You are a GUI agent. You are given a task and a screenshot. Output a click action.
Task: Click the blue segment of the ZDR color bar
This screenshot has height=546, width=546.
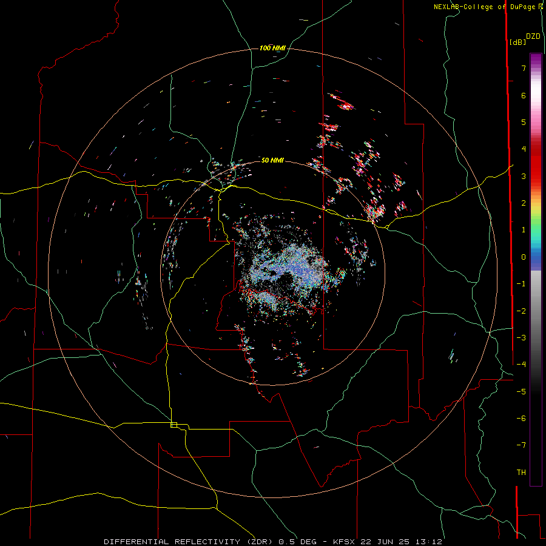click(x=536, y=258)
